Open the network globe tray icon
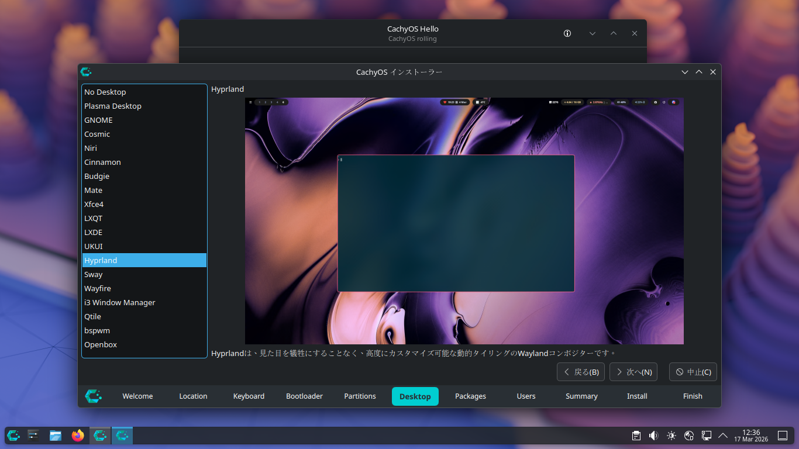Image resolution: width=799 pixels, height=449 pixels. pyautogui.click(x=689, y=436)
